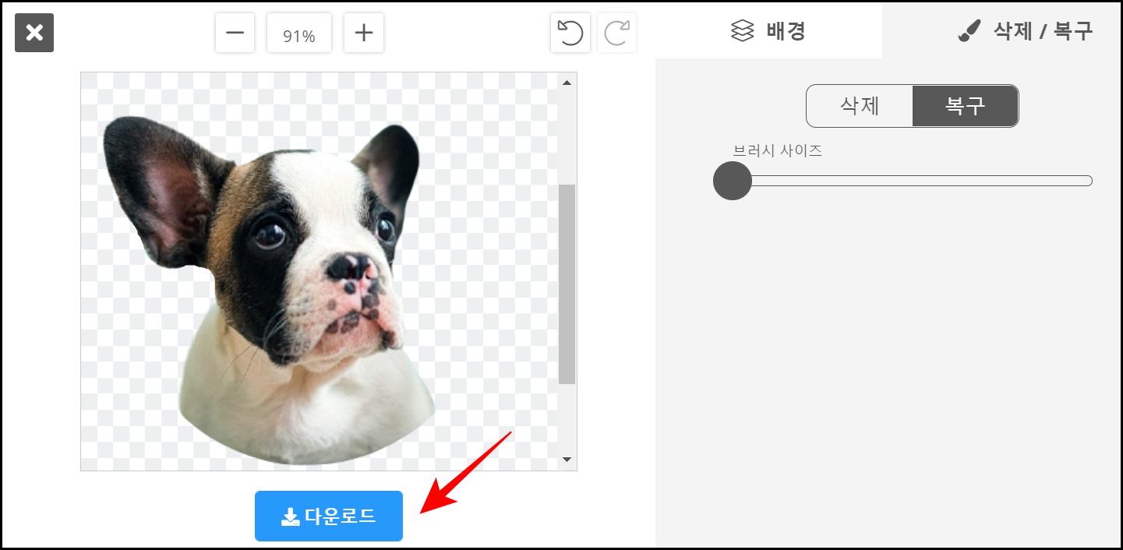The height and width of the screenshot is (550, 1123).
Task: Redo the last undone edit
Action: (617, 33)
